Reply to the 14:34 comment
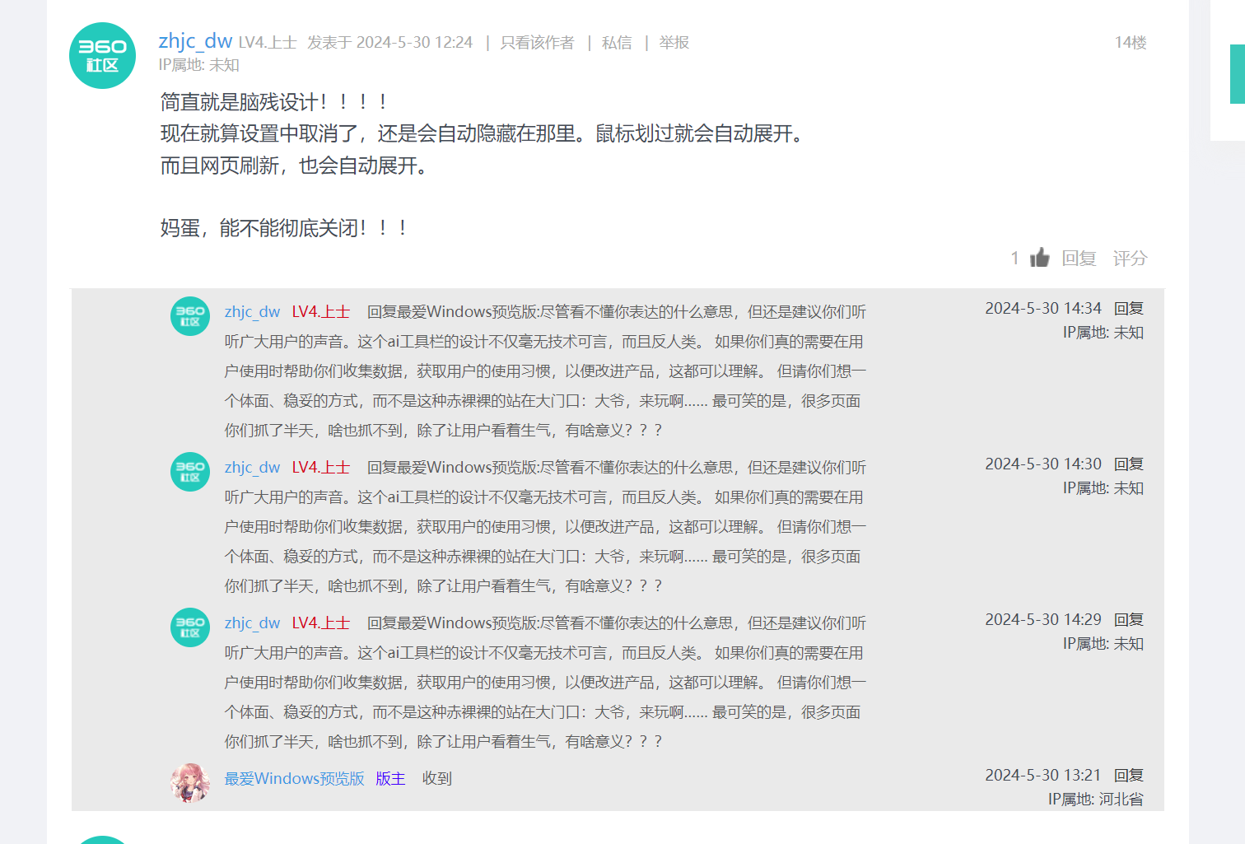Image resolution: width=1245 pixels, height=844 pixels. pos(1129,308)
